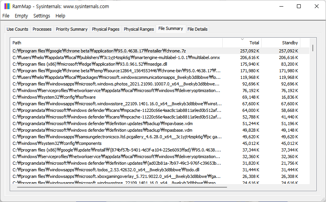Viewport: 326px width, 202px height.
Task: Click the 16,836 K Standby value
Action: click(290, 97)
